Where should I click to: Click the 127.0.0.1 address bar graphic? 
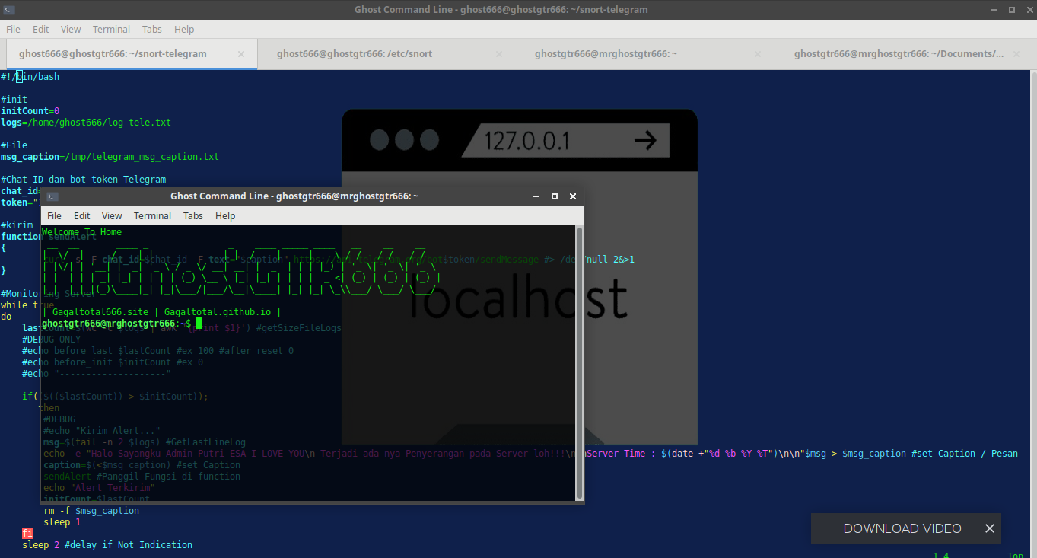565,141
